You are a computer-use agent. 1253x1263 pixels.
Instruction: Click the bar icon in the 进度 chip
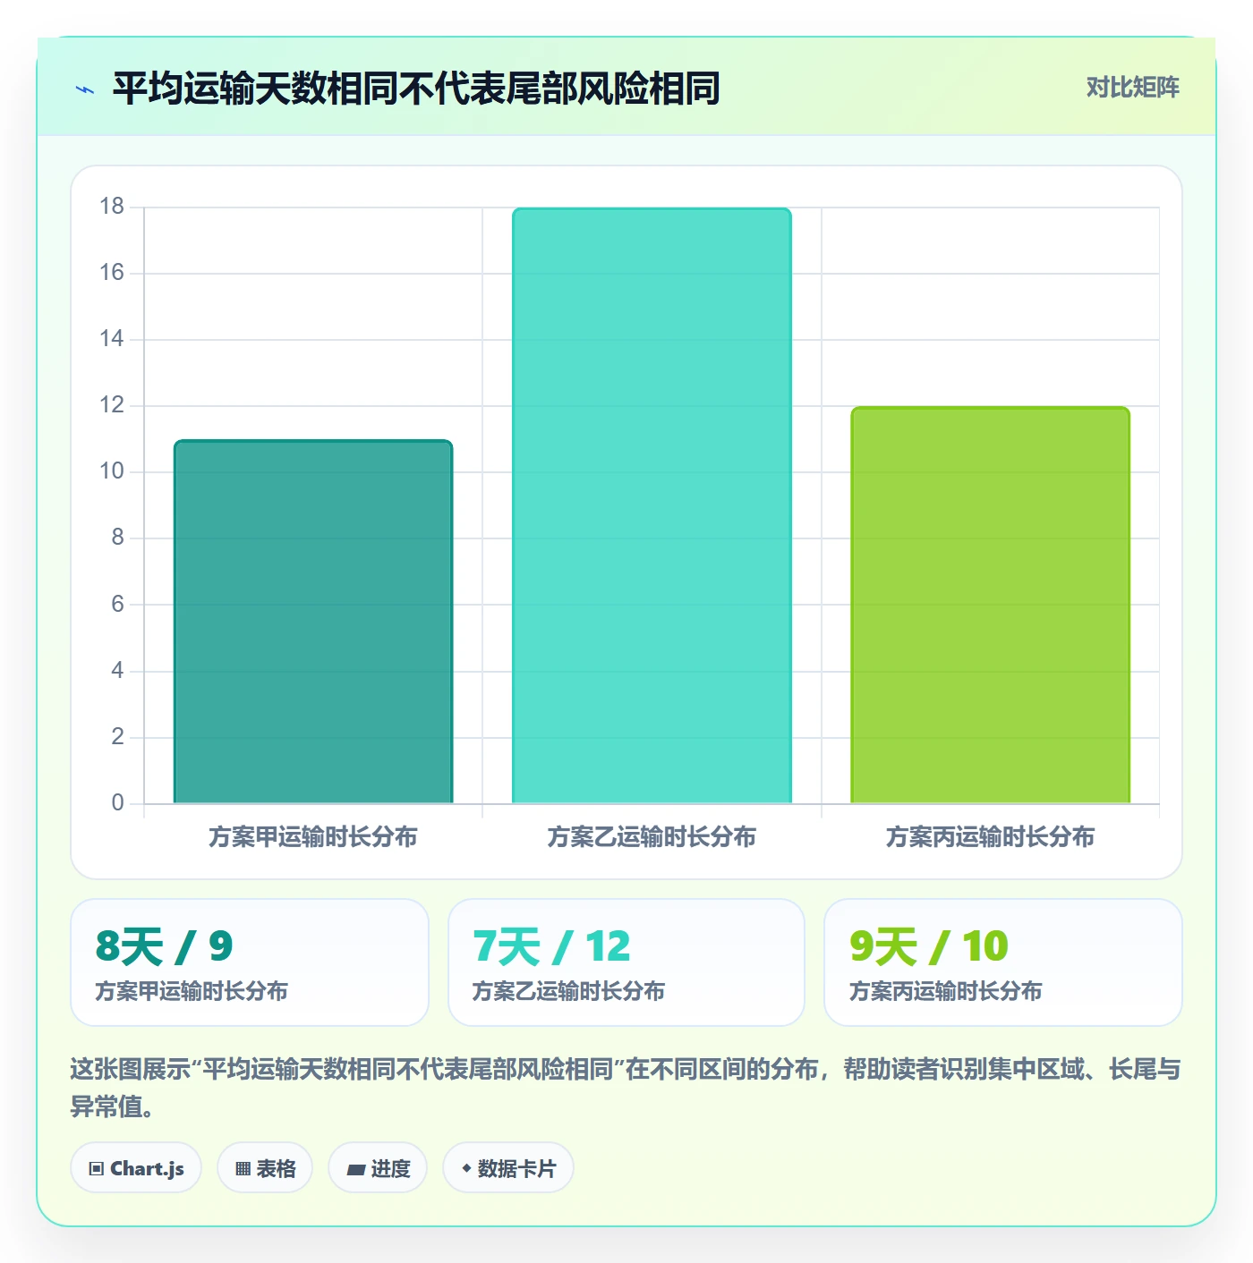[355, 1169]
